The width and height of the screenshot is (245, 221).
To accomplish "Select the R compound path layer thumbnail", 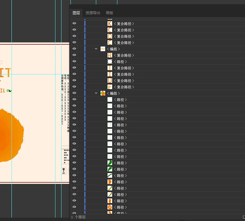I will pos(110,55).
